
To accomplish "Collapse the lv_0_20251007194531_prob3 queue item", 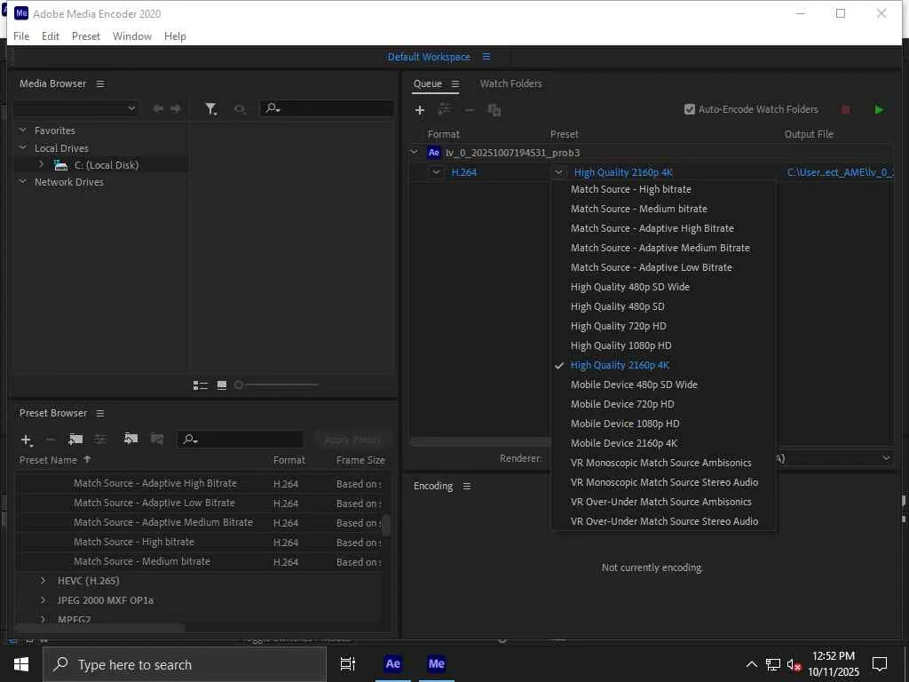I will click(414, 153).
